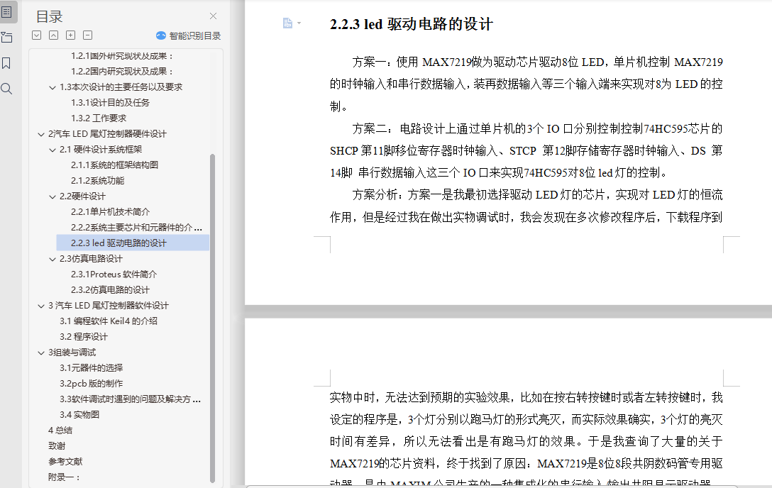This screenshot has width=772, height=488.
Task: Select 3 汽车 LED 尾灯控制器软件设计 entry
Action: pos(109,306)
